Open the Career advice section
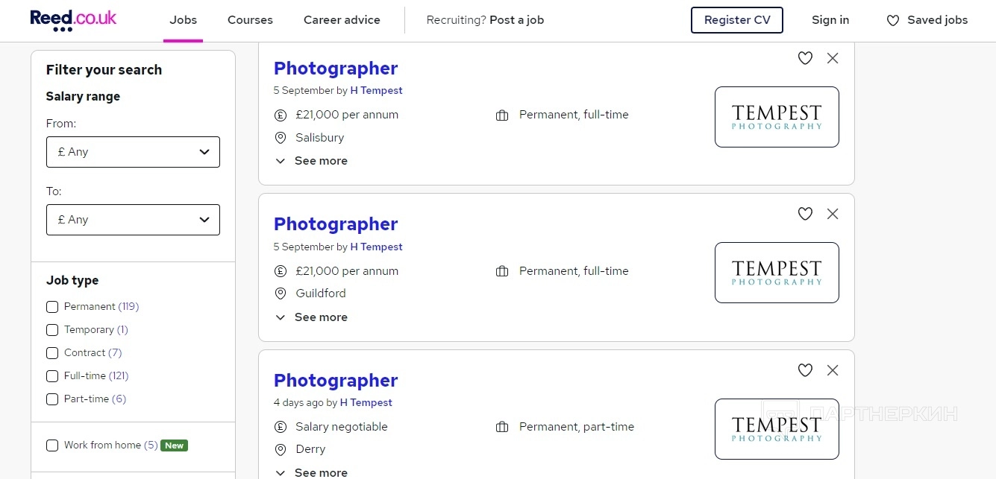 point(342,20)
